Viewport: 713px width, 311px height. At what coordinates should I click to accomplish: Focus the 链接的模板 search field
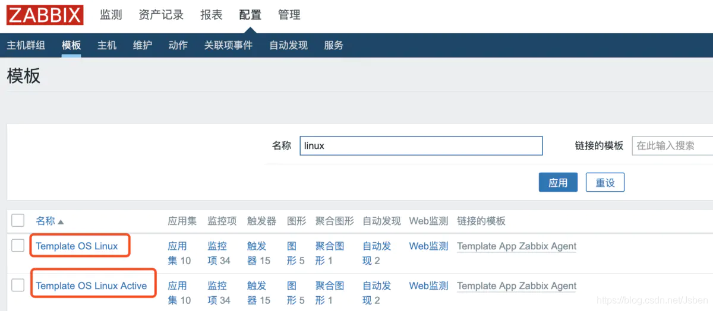pyautogui.click(x=672, y=145)
